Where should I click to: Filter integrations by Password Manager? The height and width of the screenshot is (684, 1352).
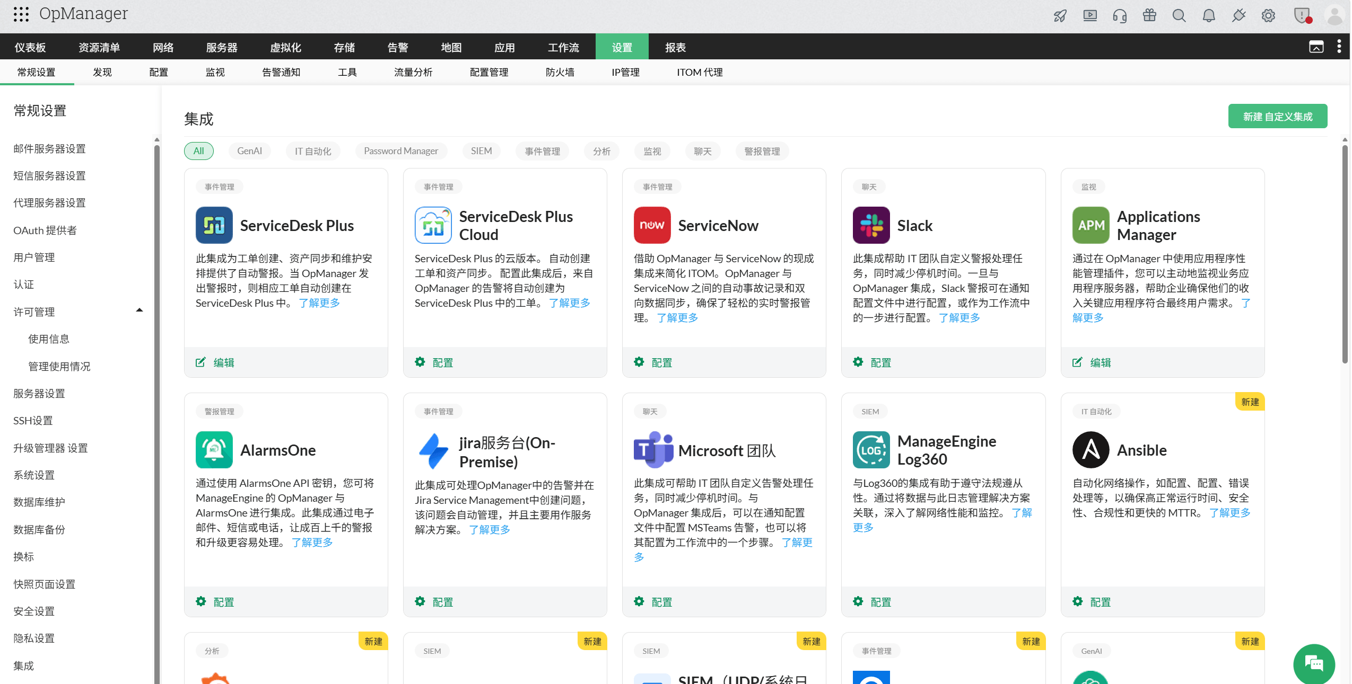tap(401, 151)
